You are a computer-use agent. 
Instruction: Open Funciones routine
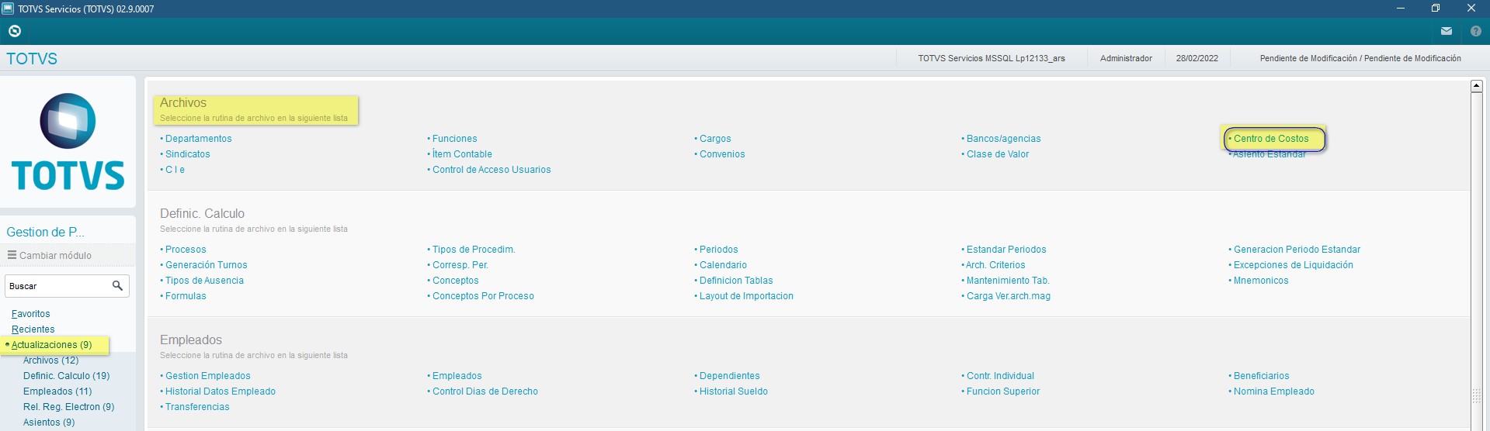click(454, 139)
